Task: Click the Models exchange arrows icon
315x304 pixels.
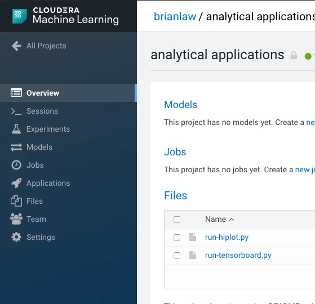Action: click(x=16, y=147)
